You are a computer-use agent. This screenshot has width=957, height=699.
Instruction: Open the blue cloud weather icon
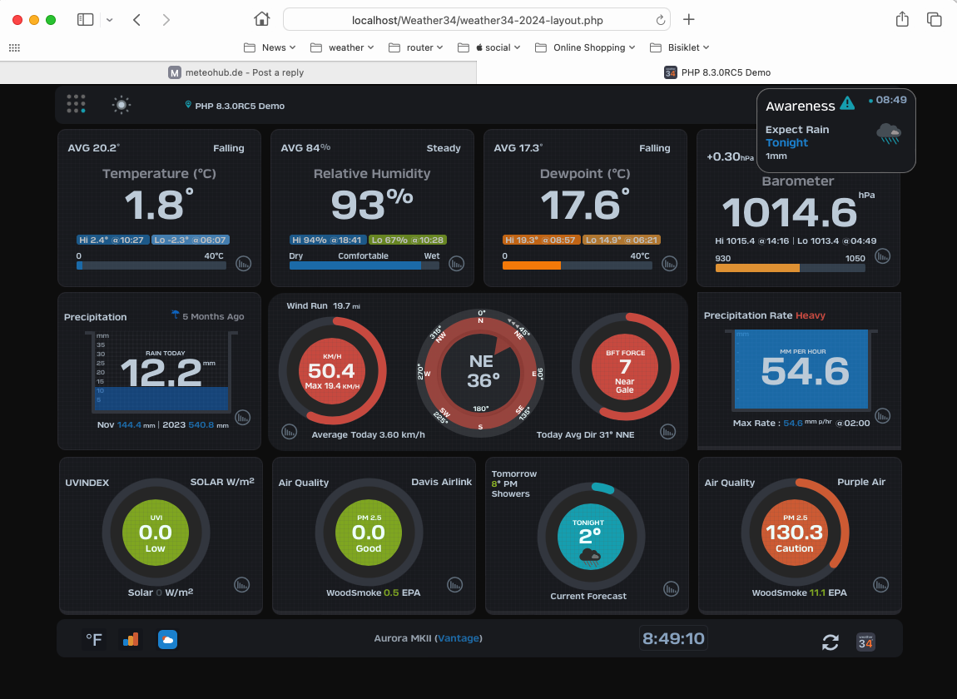(167, 639)
